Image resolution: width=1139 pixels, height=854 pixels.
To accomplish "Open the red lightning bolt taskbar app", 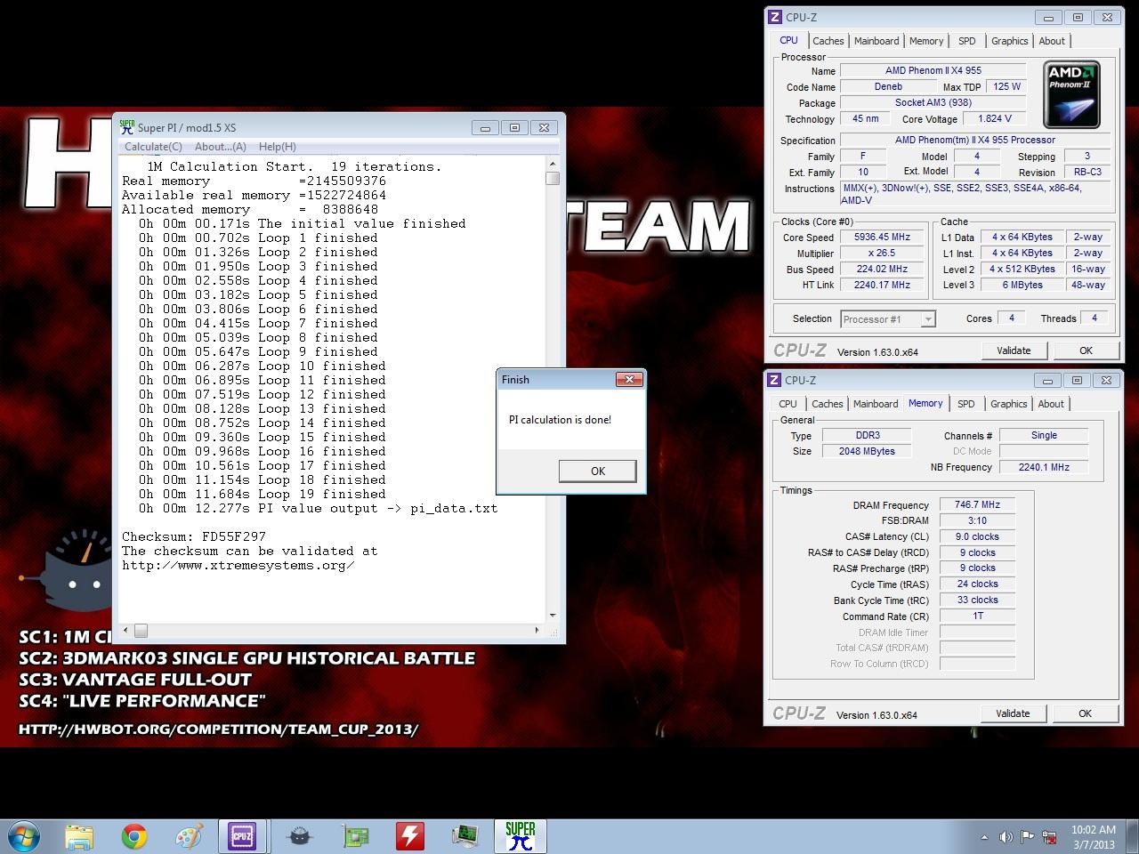I will (410, 836).
